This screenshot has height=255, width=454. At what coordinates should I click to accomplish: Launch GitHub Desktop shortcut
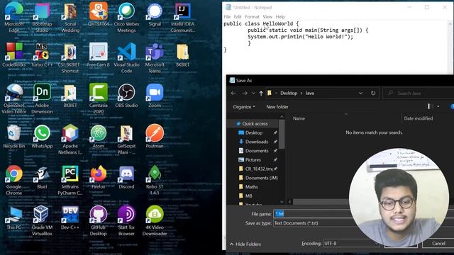[99, 221]
